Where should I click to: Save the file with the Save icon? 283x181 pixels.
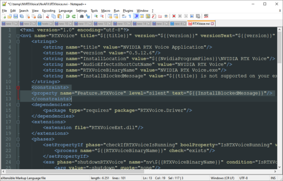(x=16, y=16)
